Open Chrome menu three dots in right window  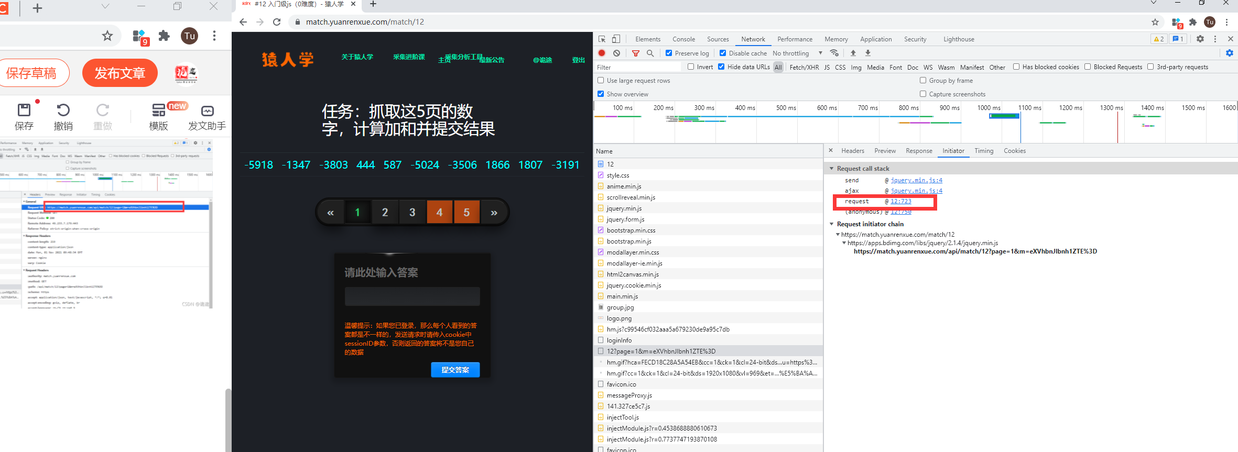point(1226,22)
